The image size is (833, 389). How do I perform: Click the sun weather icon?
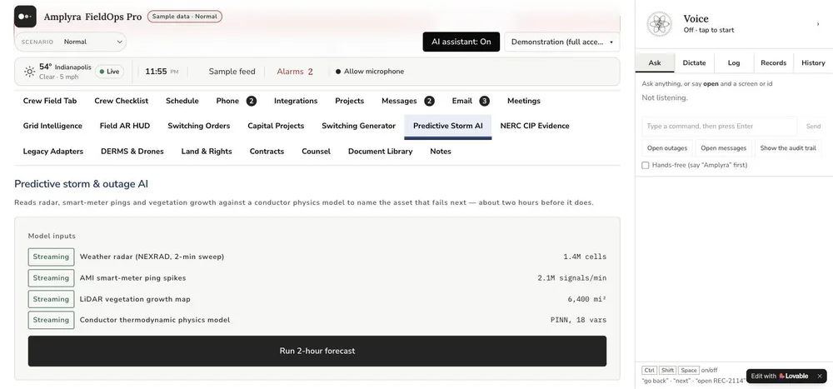(x=30, y=71)
